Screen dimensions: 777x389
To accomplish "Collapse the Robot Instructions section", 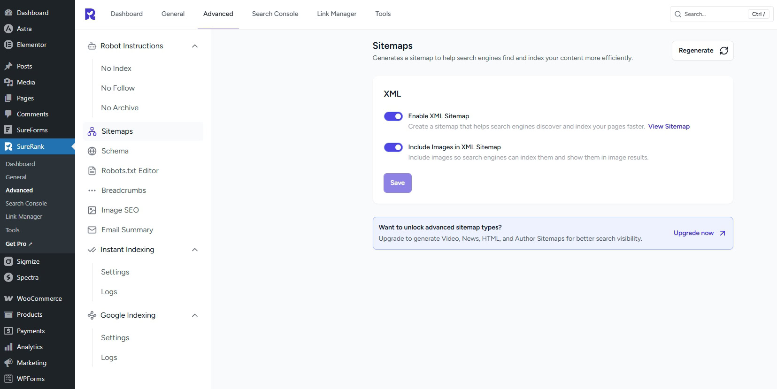I will [195, 46].
